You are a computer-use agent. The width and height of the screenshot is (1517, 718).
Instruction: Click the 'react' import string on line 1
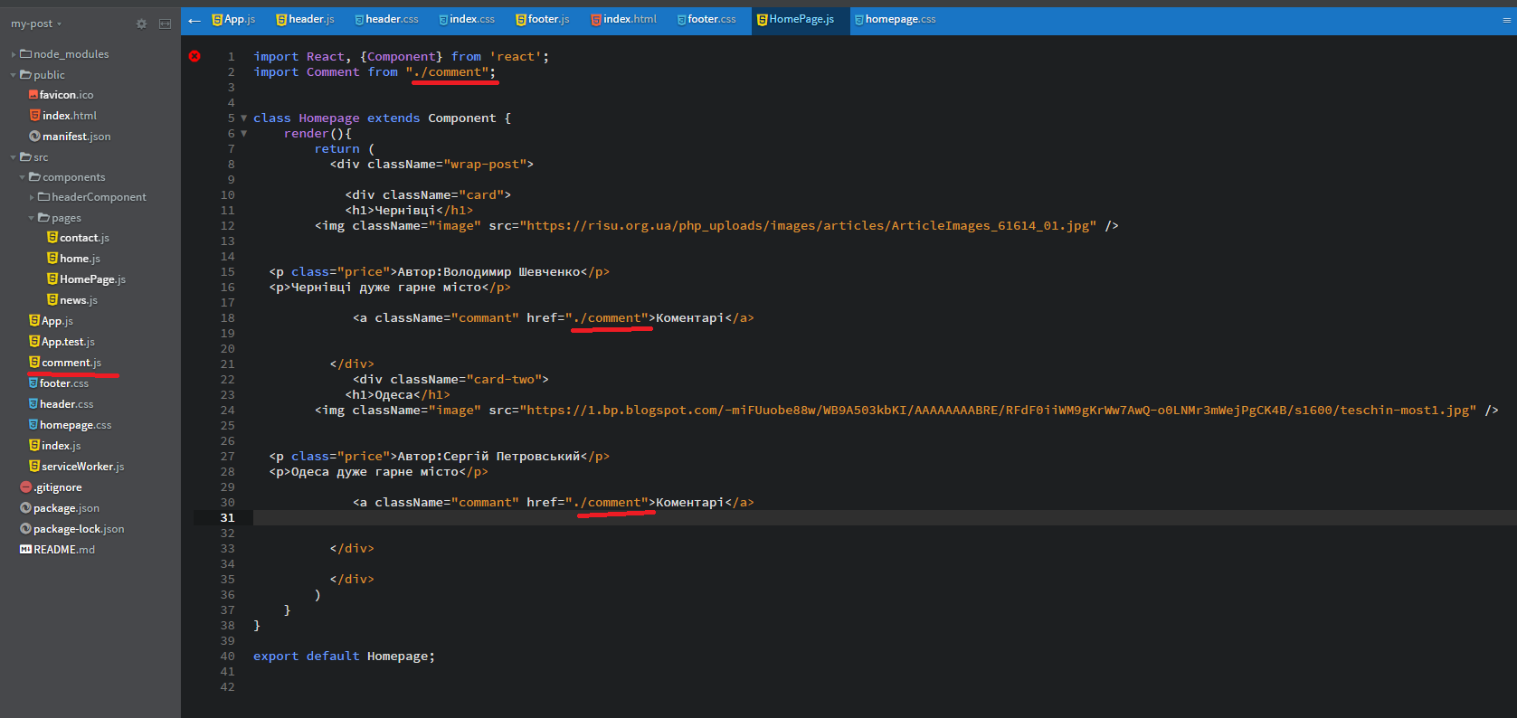coord(516,57)
